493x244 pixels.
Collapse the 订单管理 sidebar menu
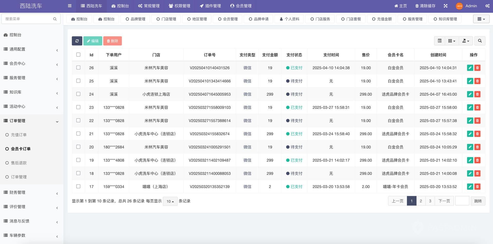32,121
